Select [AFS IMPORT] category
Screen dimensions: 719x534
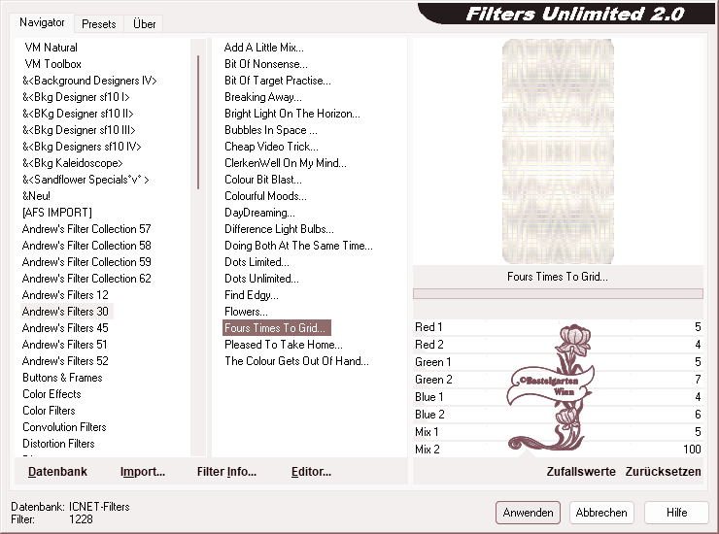[57, 213]
